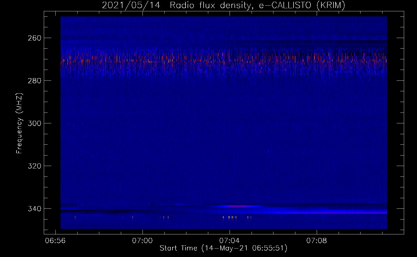Select the 320 frequency tick label
The height and width of the screenshot is (257, 417).
click(x=34, y=166)
